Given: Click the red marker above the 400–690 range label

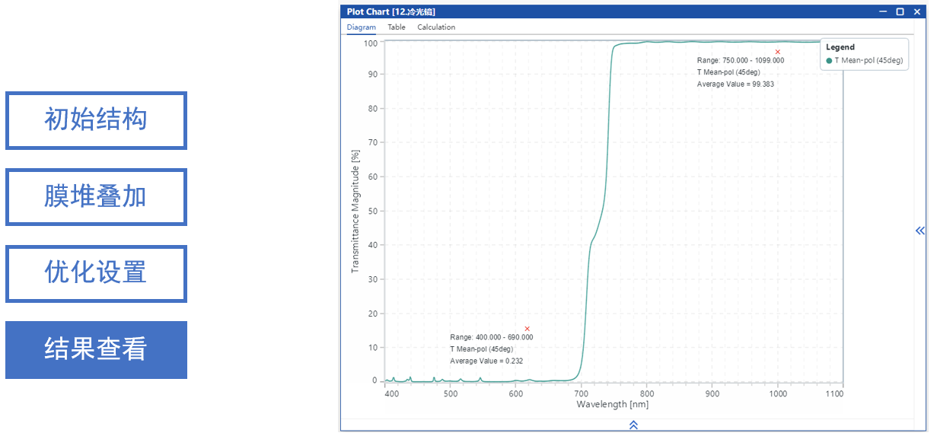Looking at the screenshot, I should click(x=527, y=329).
